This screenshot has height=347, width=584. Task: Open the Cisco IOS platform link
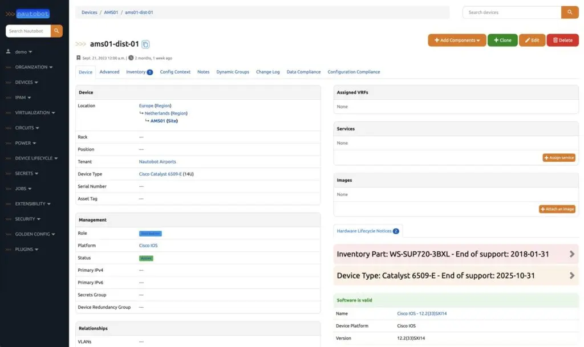point(148,246)
